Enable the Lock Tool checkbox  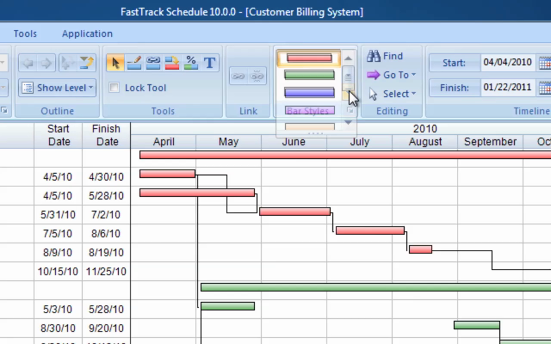click(x=114, y=87)
